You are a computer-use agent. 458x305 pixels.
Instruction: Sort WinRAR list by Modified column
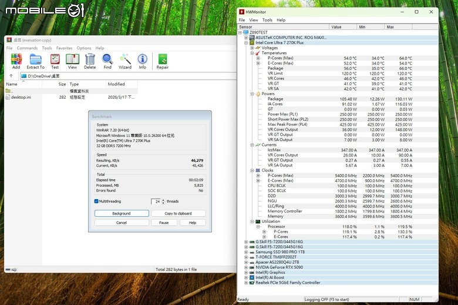122,84
